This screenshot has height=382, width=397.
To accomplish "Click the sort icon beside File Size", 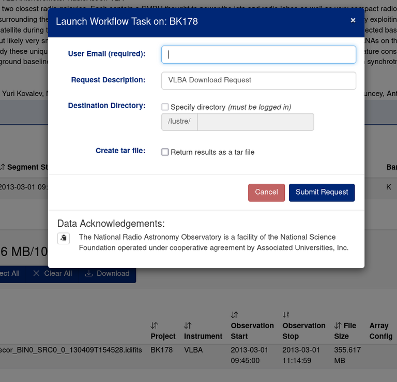I will (x=338, y=326).
